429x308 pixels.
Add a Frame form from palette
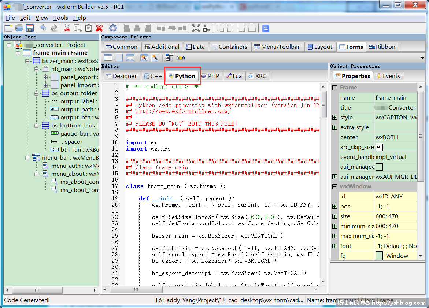coord(108,57)
